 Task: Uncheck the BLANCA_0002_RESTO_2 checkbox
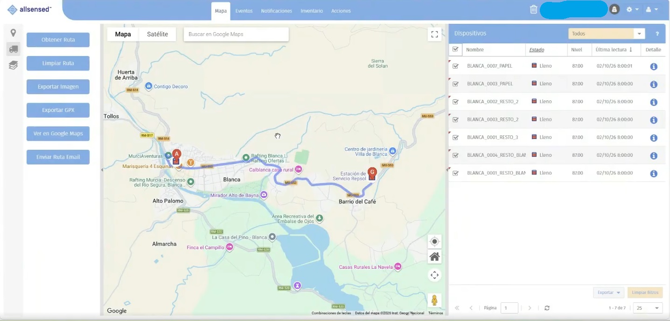tap(455, 102)
